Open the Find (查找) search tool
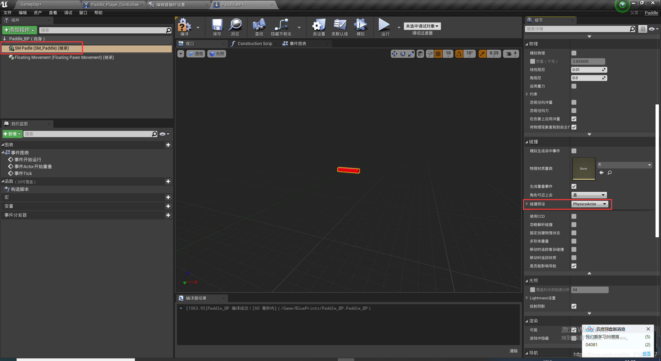The height and width of the screenshot is (361, 661). tap(259, 27)
